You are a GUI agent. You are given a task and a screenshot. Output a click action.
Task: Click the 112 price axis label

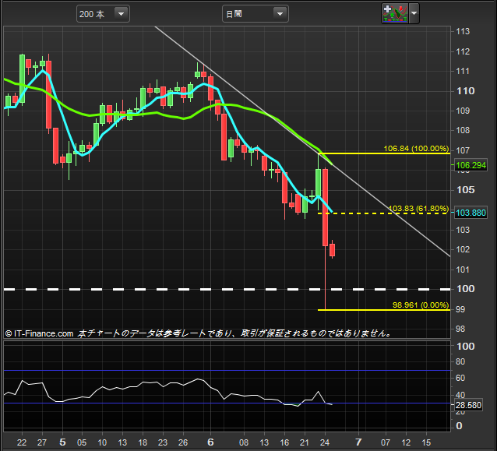[463, 51]
